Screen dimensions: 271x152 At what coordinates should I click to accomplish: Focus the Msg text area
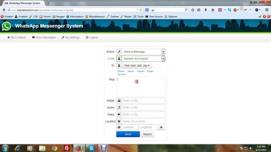(141, 87)
